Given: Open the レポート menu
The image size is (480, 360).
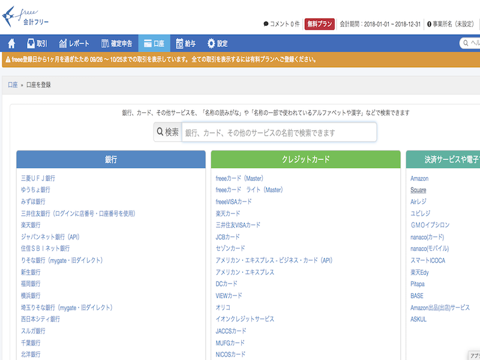Looking at the screenshot, I should tap(74, 43).
